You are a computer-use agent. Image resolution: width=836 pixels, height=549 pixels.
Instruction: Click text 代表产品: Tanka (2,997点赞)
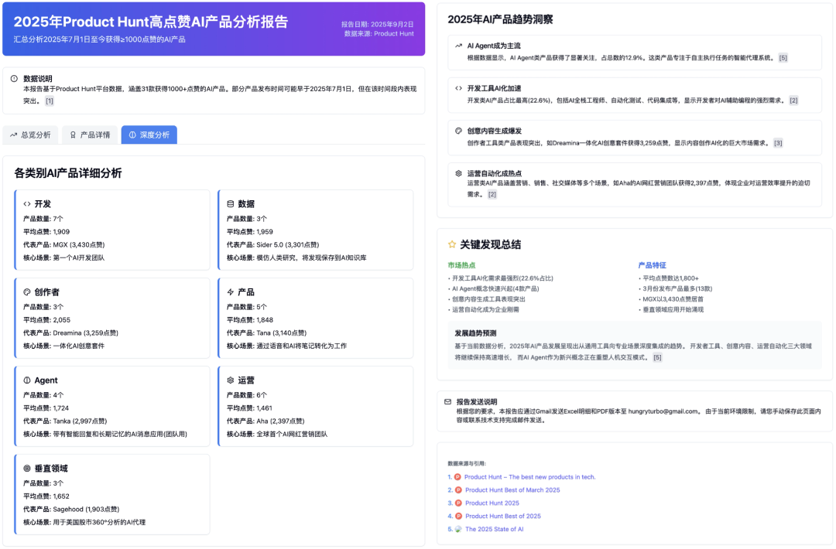click(64, 421)
